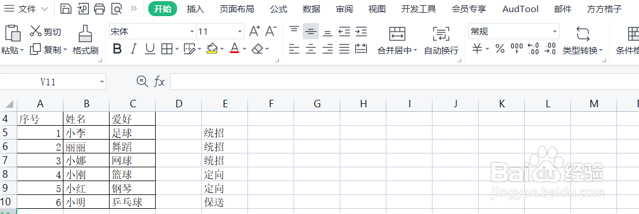639x214 pixels.
Task: Open the AudTool tab
Action: (520, 9)
